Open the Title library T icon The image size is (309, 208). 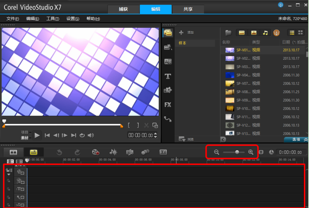click(x=168, y=76)
